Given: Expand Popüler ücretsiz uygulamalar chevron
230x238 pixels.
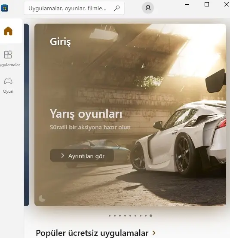Looking at the screenshot, I should coord(154,233).
